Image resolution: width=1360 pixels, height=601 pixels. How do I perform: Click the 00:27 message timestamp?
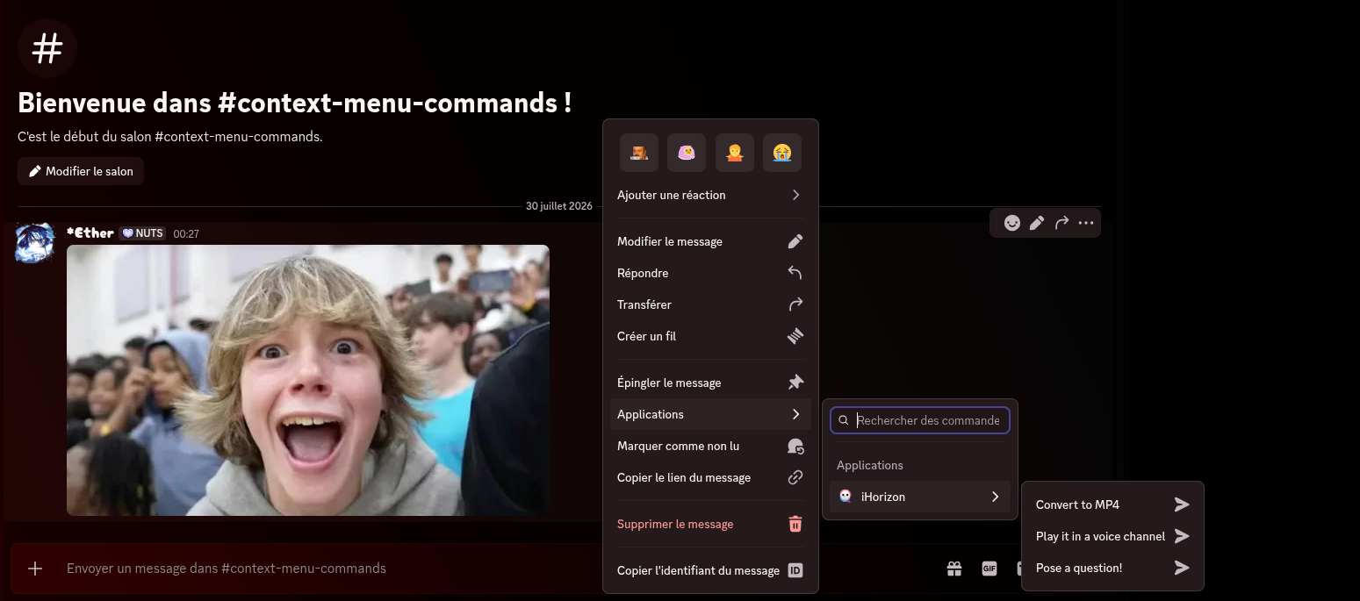coord(186,234)
